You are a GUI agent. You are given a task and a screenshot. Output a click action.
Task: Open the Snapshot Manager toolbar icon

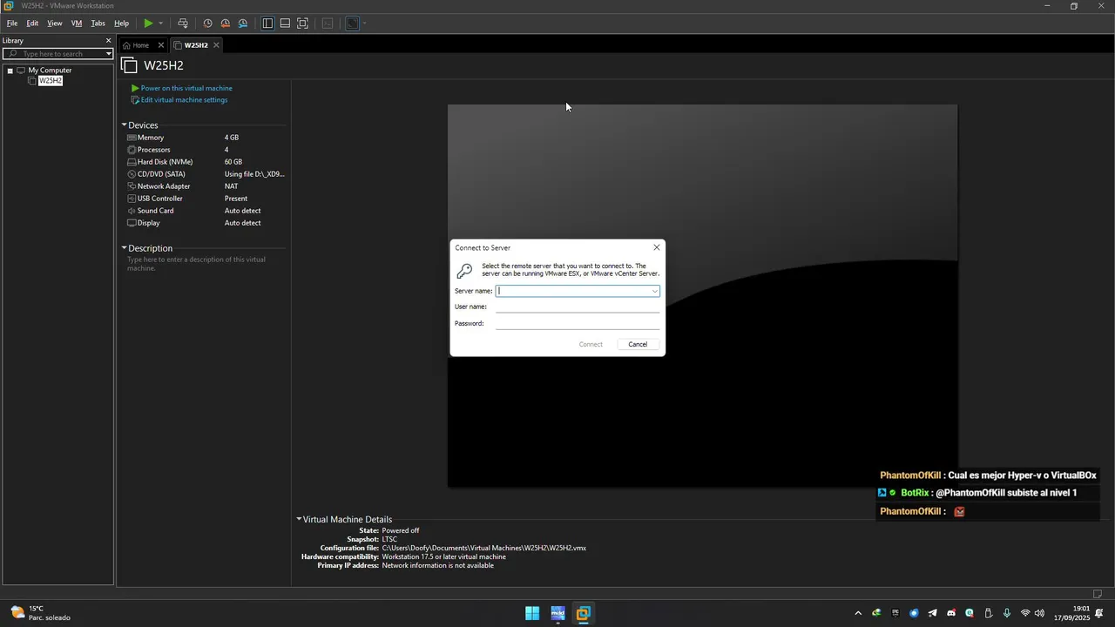tap(242, 24)
